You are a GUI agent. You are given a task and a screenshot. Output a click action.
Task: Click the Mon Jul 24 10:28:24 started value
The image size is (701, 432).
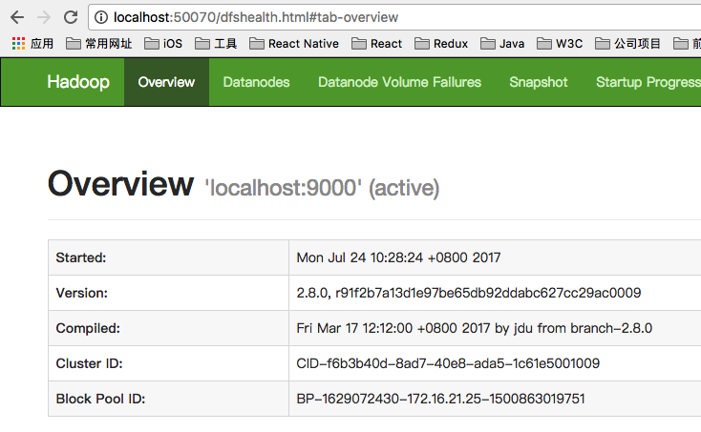click(398, 257)
